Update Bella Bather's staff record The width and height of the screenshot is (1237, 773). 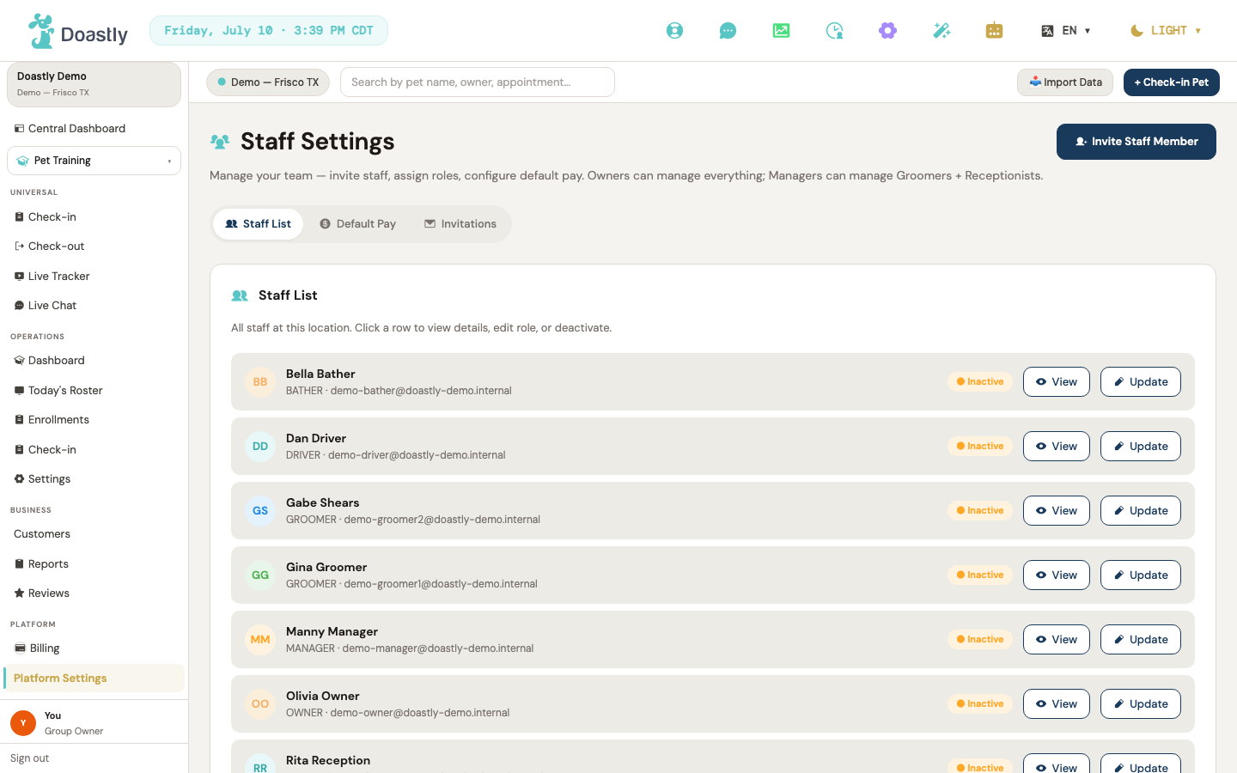[x=1141, y=382]
